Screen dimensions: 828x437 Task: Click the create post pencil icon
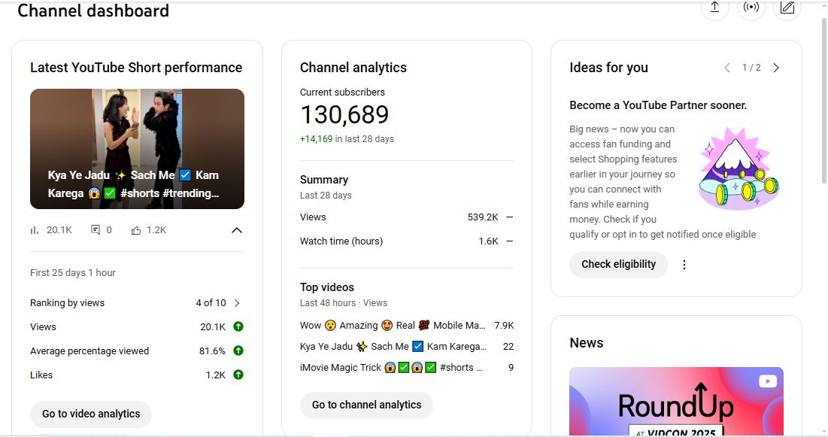[x=787, y=8]
